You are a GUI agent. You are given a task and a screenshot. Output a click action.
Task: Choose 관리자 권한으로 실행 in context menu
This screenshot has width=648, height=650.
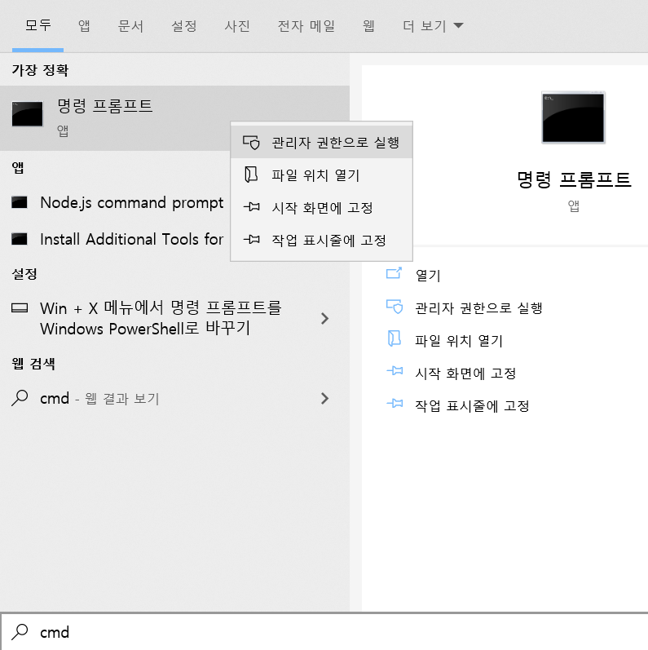click(321, 142)
